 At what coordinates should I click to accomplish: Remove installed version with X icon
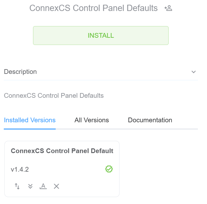coord(56,186)
